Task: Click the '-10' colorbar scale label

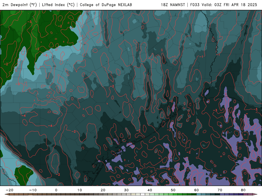Action: [33, 190]
